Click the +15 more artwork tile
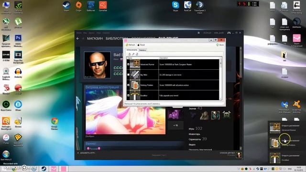 tap(175, 125)
